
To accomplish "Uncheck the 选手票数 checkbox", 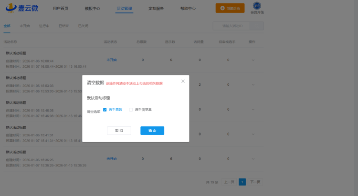I will pyautogui.click(x=105, y=110).
